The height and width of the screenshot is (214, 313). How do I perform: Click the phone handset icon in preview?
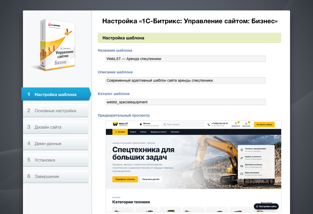tap(209, 124)
